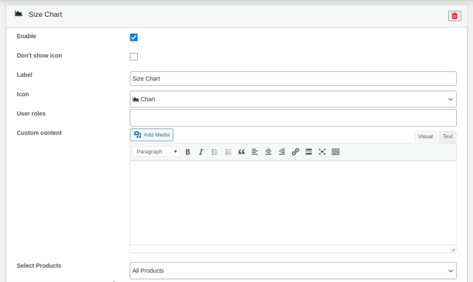Screen dimensions: 473x282
Task: Check the Don't show icon box
Action: coord(134,57)
